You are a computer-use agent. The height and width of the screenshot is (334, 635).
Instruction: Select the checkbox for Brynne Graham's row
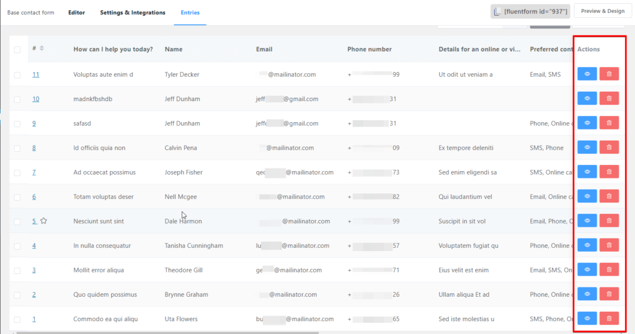coord(17,295)
